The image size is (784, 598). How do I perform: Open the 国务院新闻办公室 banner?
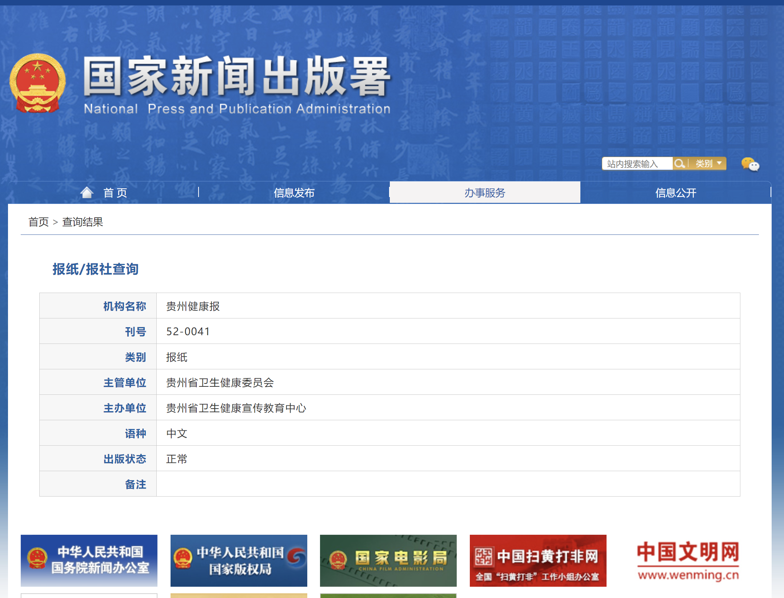pyautogui.click(x=89, y=560)
